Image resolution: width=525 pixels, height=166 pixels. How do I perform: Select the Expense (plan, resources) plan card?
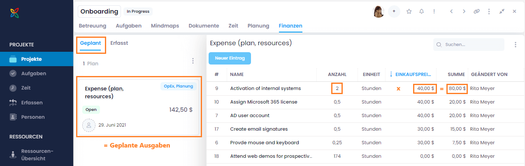point(139,107)
